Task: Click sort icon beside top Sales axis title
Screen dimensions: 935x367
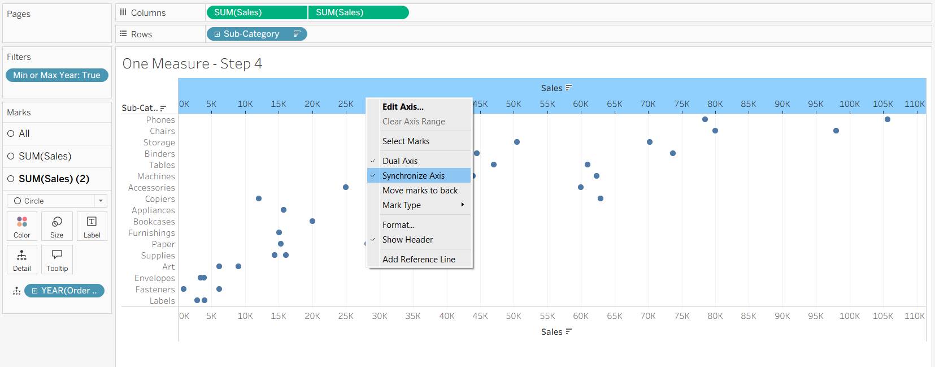Action: tap(569, 88)
